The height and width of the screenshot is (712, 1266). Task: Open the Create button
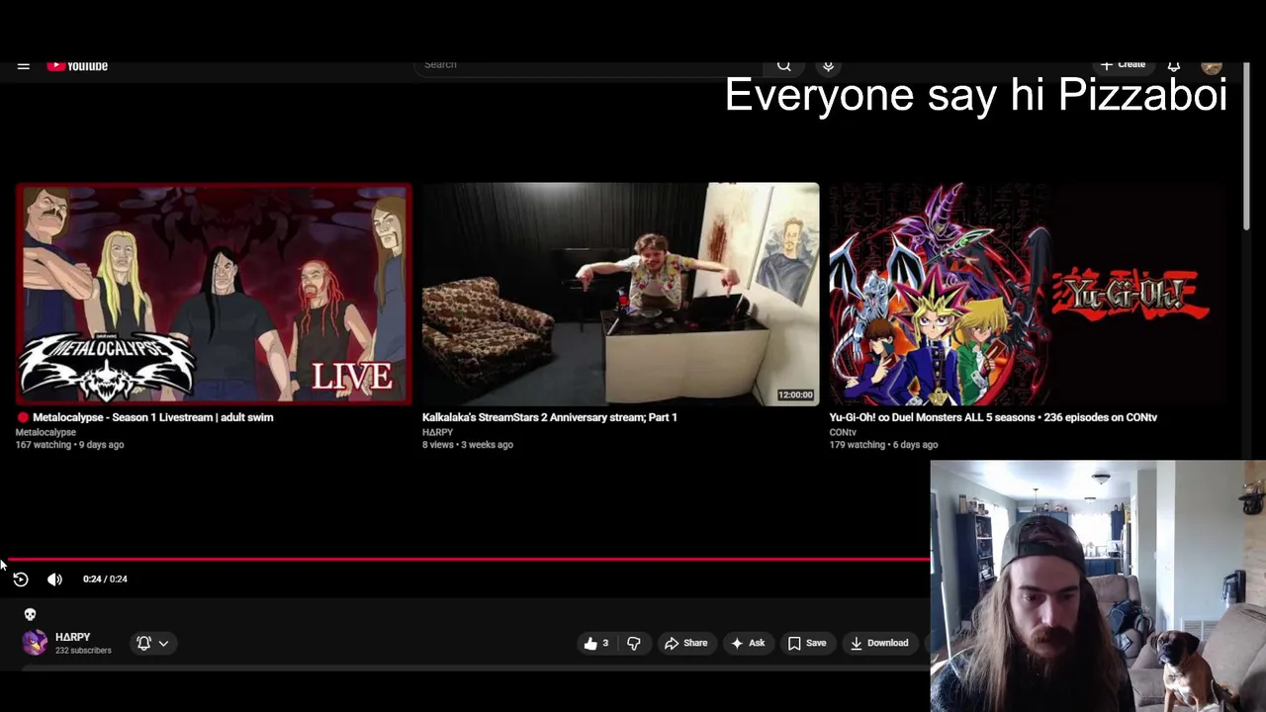[1124, 65]
